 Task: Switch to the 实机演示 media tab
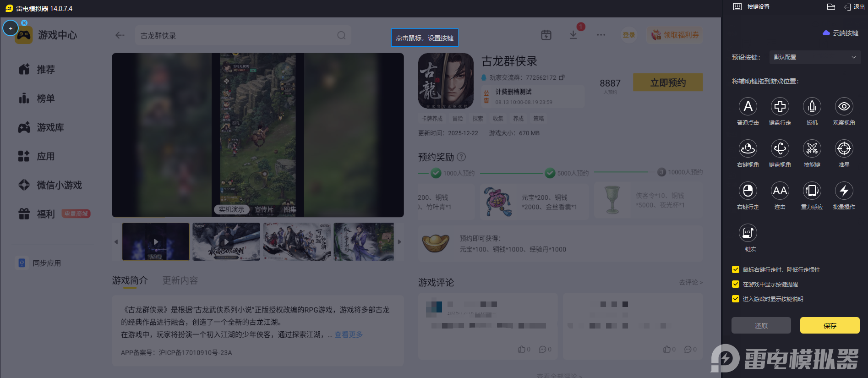(x=231, y=209)
